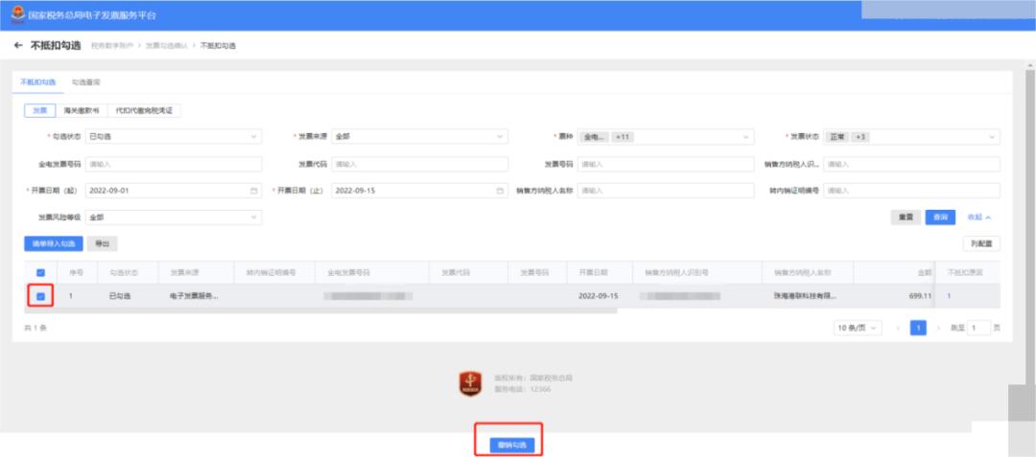The image size is (1036, 457).
Task: Go to previous page arrow in pagination
Action: coord(898,328)
